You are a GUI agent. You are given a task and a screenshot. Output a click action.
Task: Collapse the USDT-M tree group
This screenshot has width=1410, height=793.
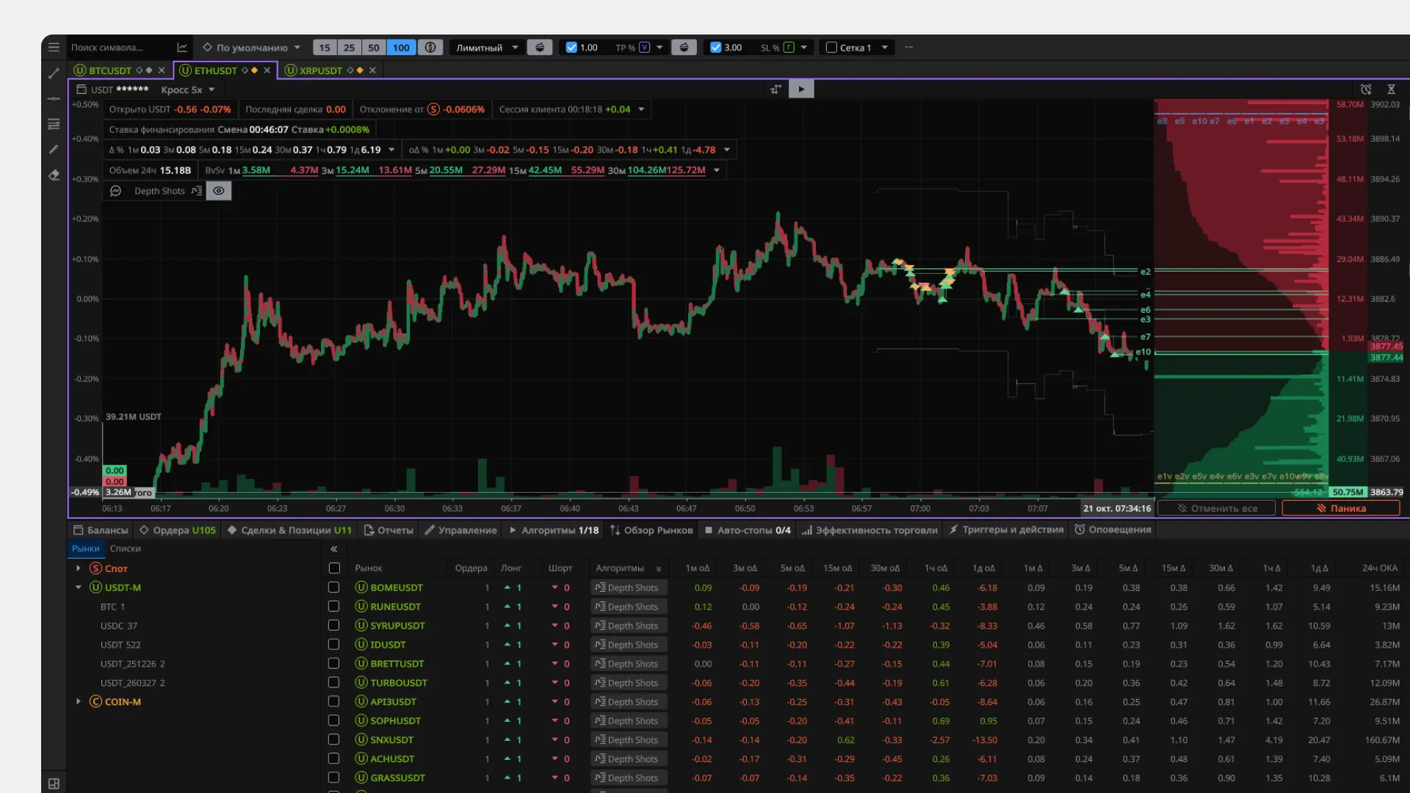79,587
